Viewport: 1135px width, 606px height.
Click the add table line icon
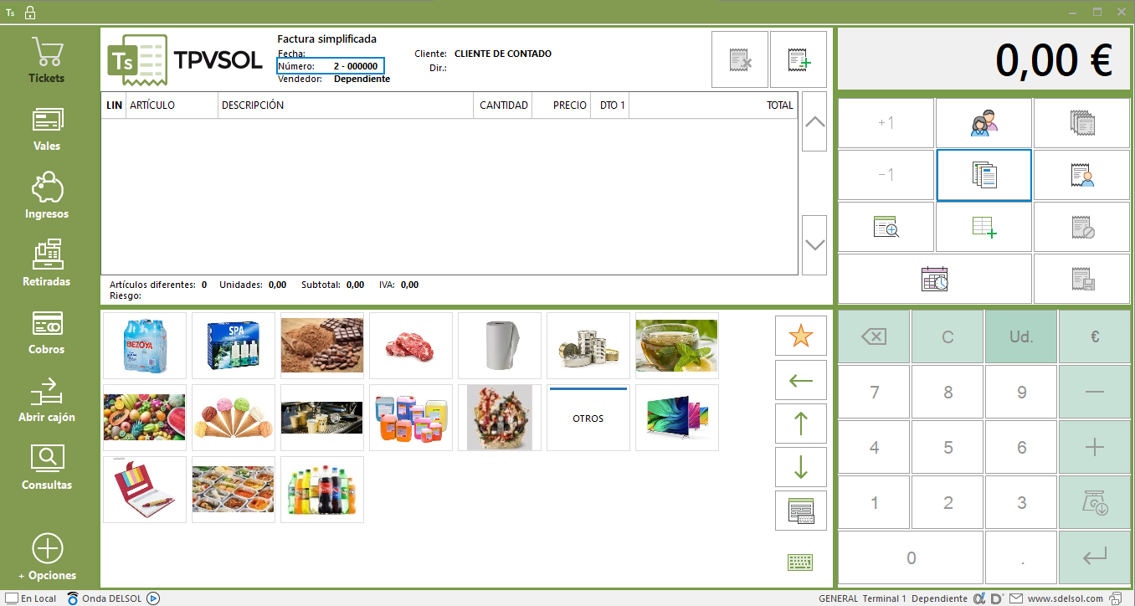983,227
